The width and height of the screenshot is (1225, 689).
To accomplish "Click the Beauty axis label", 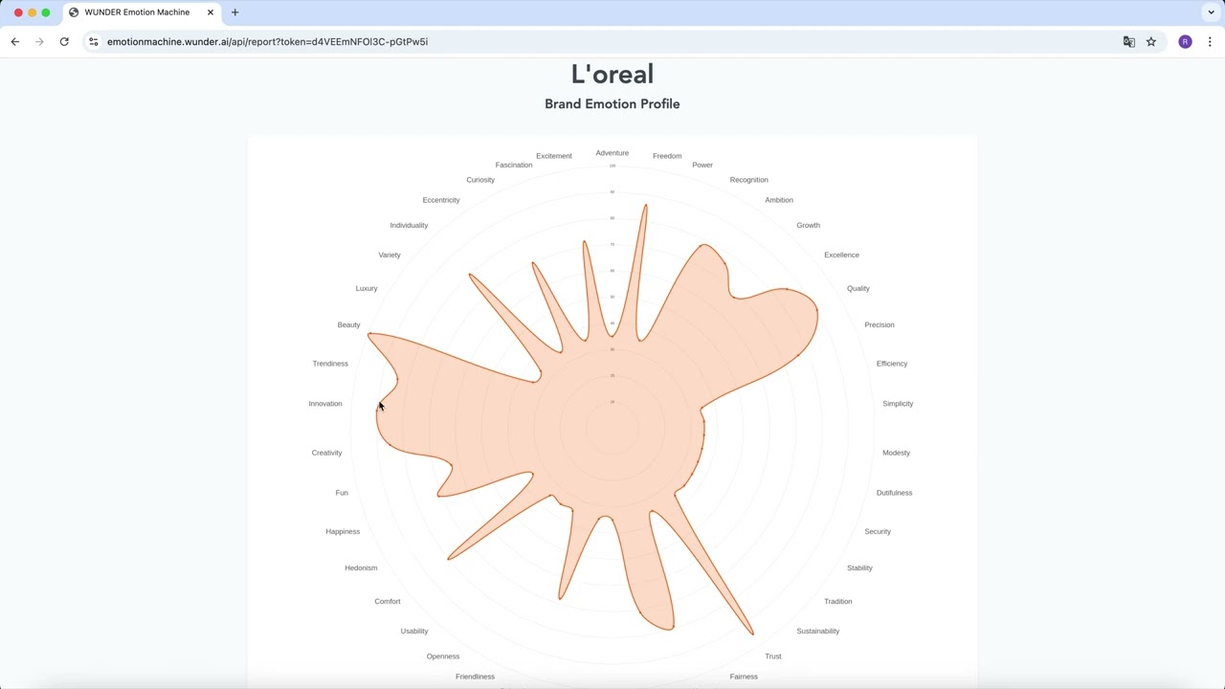I will point(348,324).
